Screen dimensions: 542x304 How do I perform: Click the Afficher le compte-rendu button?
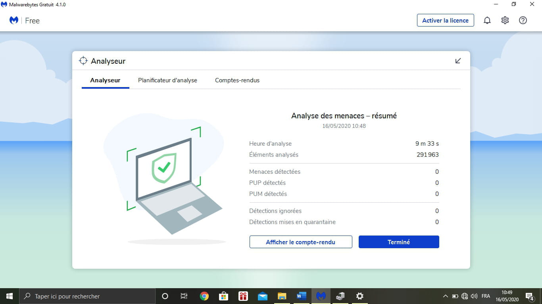(x=301, y=242)
